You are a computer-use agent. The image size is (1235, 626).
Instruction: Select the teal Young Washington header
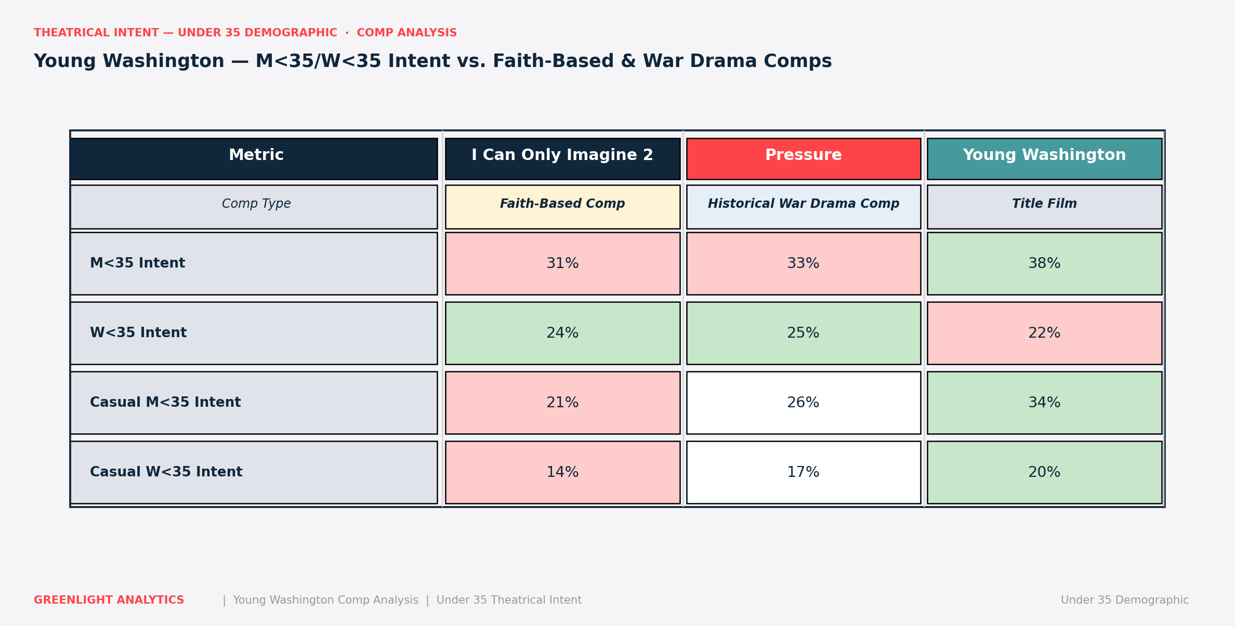tap(1044, 158)
